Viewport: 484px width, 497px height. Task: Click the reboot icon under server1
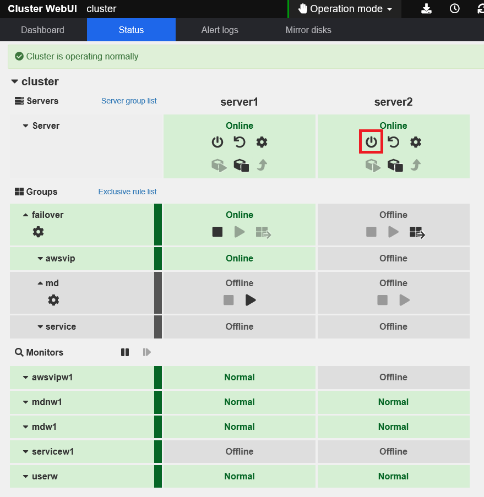point(240,143)
